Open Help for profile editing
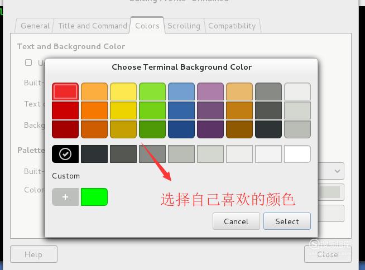 pyautogui.click(x=33, y=254)
